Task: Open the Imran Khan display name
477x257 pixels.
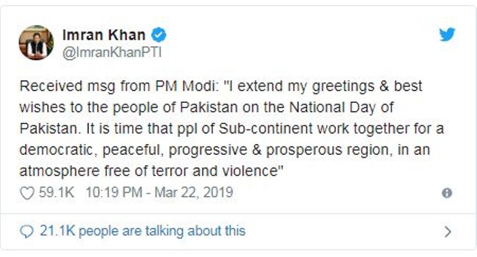Action: [x=104, y=35]
